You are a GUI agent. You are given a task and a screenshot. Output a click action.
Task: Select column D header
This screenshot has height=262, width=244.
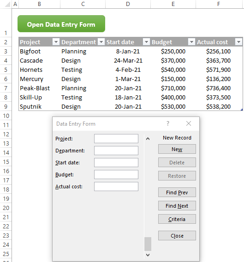click(x=128, y=4)
